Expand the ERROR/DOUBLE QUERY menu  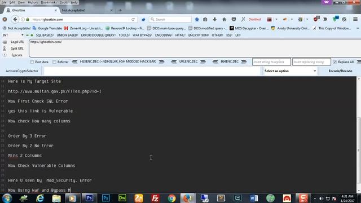pyautogui.click(x=98, y=35)
